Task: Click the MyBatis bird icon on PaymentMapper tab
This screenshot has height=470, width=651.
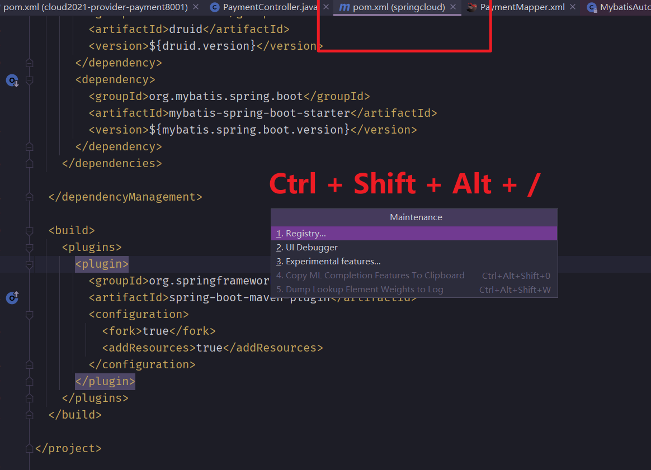Action: pyautogui.click(x=471, y=7)
